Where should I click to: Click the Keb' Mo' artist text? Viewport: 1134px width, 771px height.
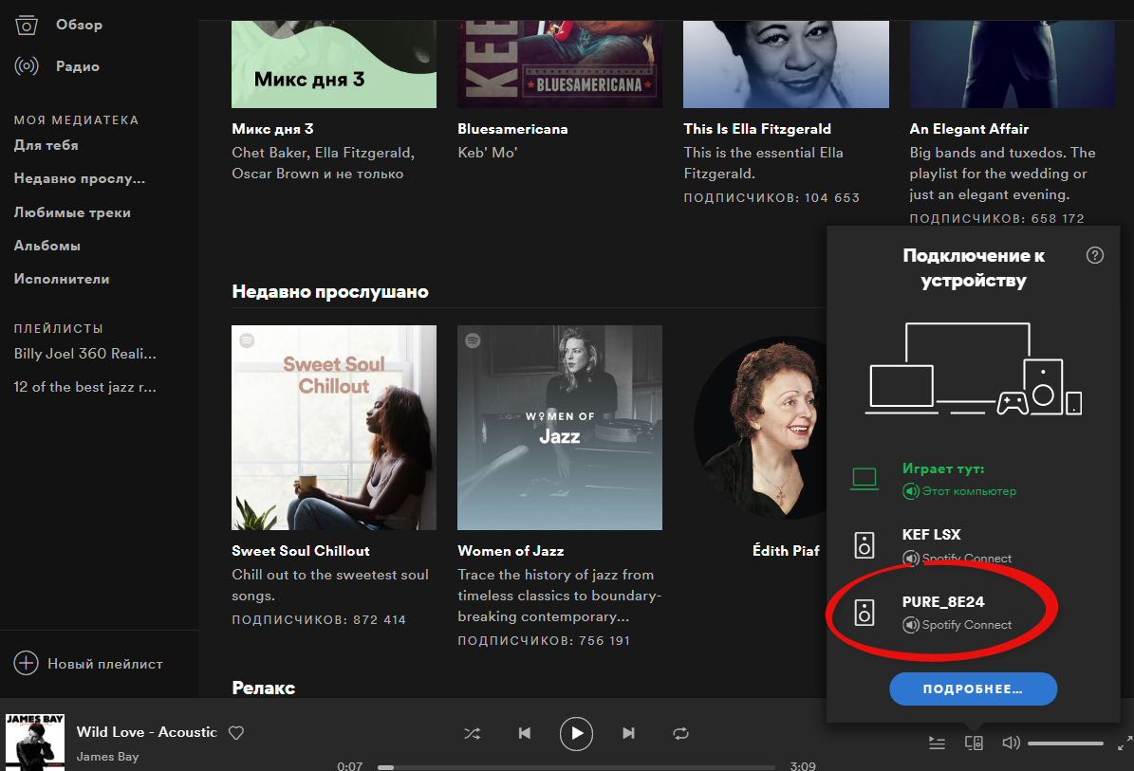tap(488, 153)
